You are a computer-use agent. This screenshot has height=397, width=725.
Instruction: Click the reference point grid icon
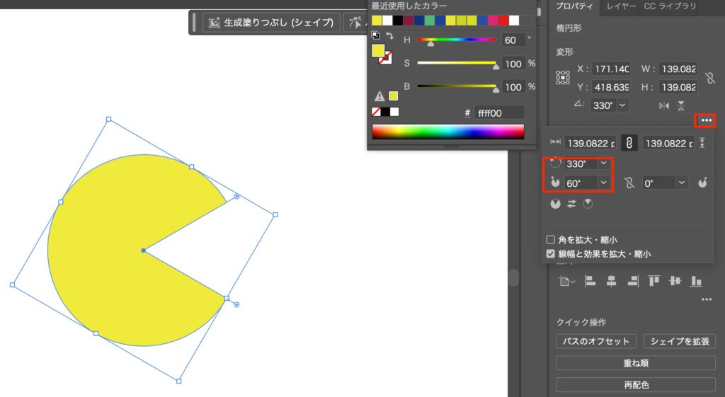point(563,77)
